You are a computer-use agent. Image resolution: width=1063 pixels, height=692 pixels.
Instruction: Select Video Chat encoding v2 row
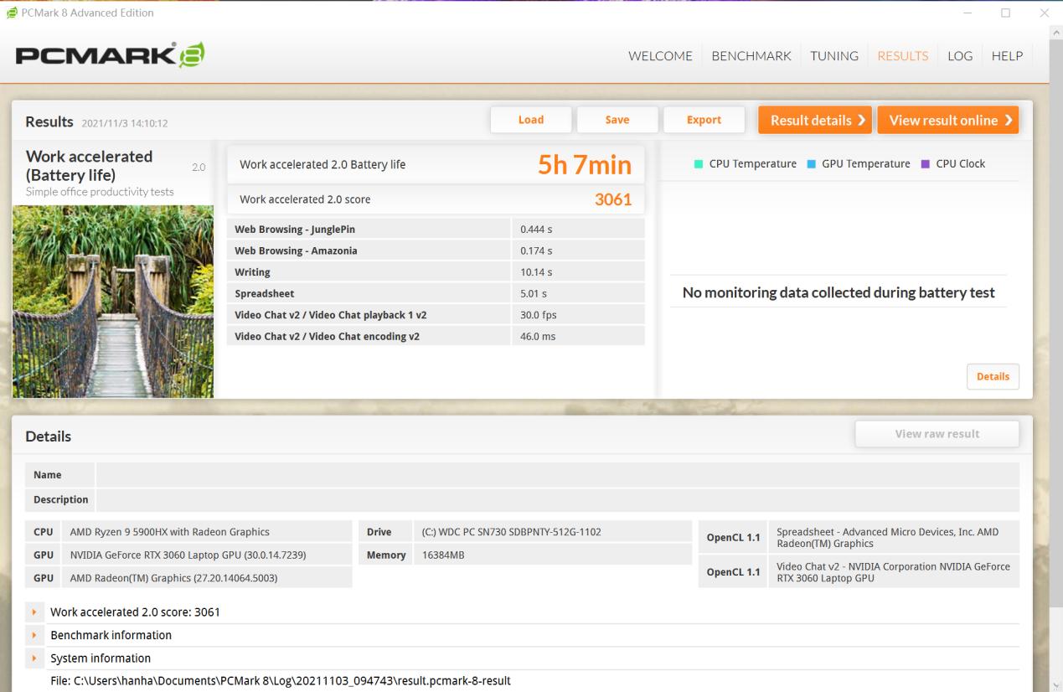point(436,337)
